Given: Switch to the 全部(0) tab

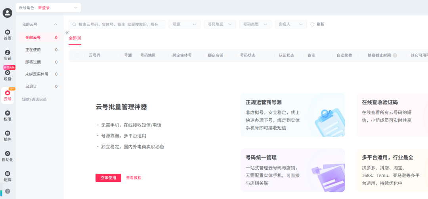Looking at the screenshot, I should pos(75,38).
